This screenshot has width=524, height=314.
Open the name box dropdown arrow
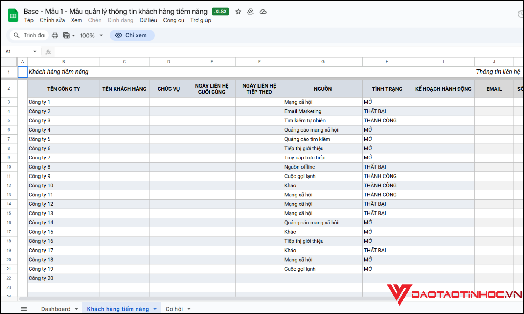(35, 52)
